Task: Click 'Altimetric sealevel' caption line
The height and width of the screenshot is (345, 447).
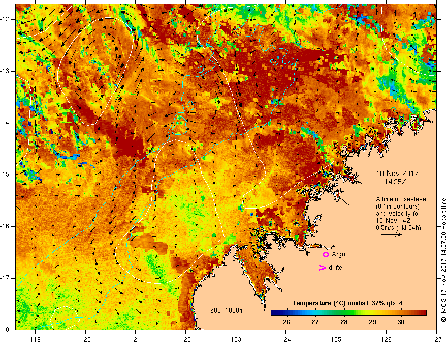Action: click(402, 199)
